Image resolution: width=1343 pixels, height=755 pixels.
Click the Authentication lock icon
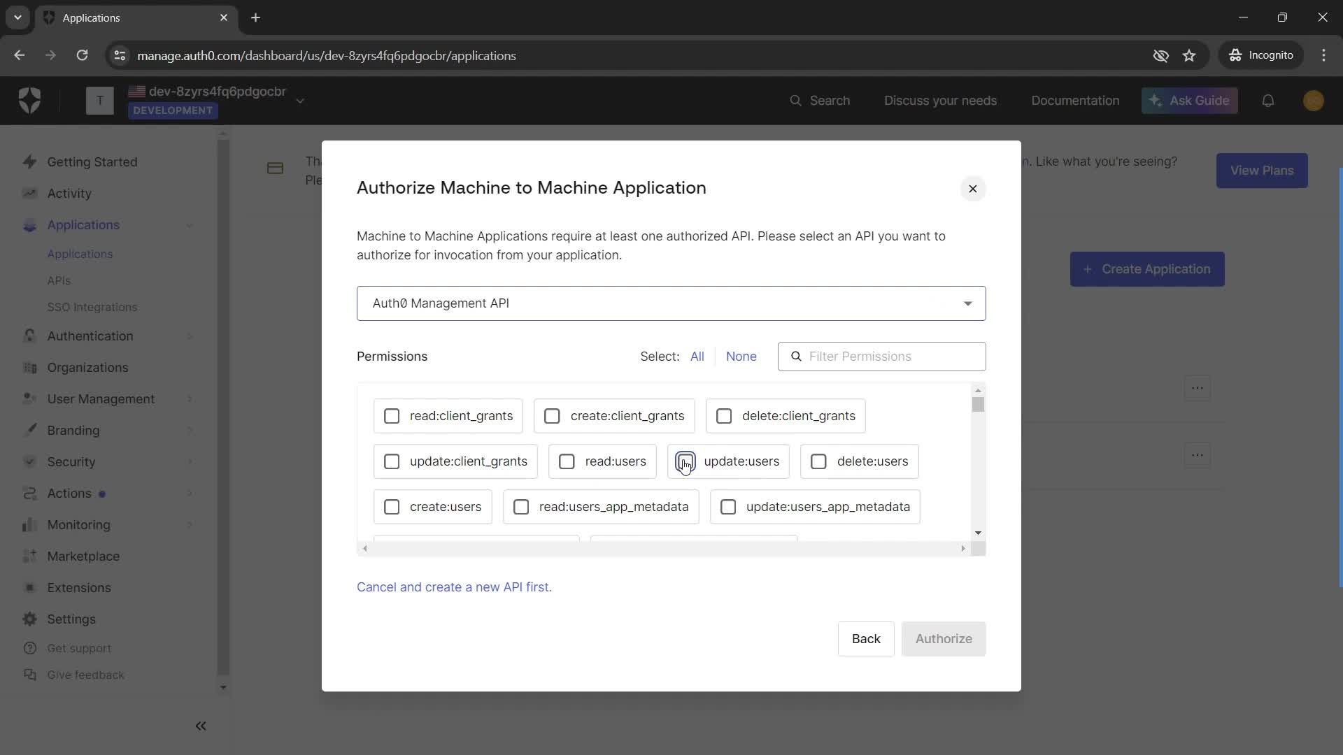click(x=29, y=336)
